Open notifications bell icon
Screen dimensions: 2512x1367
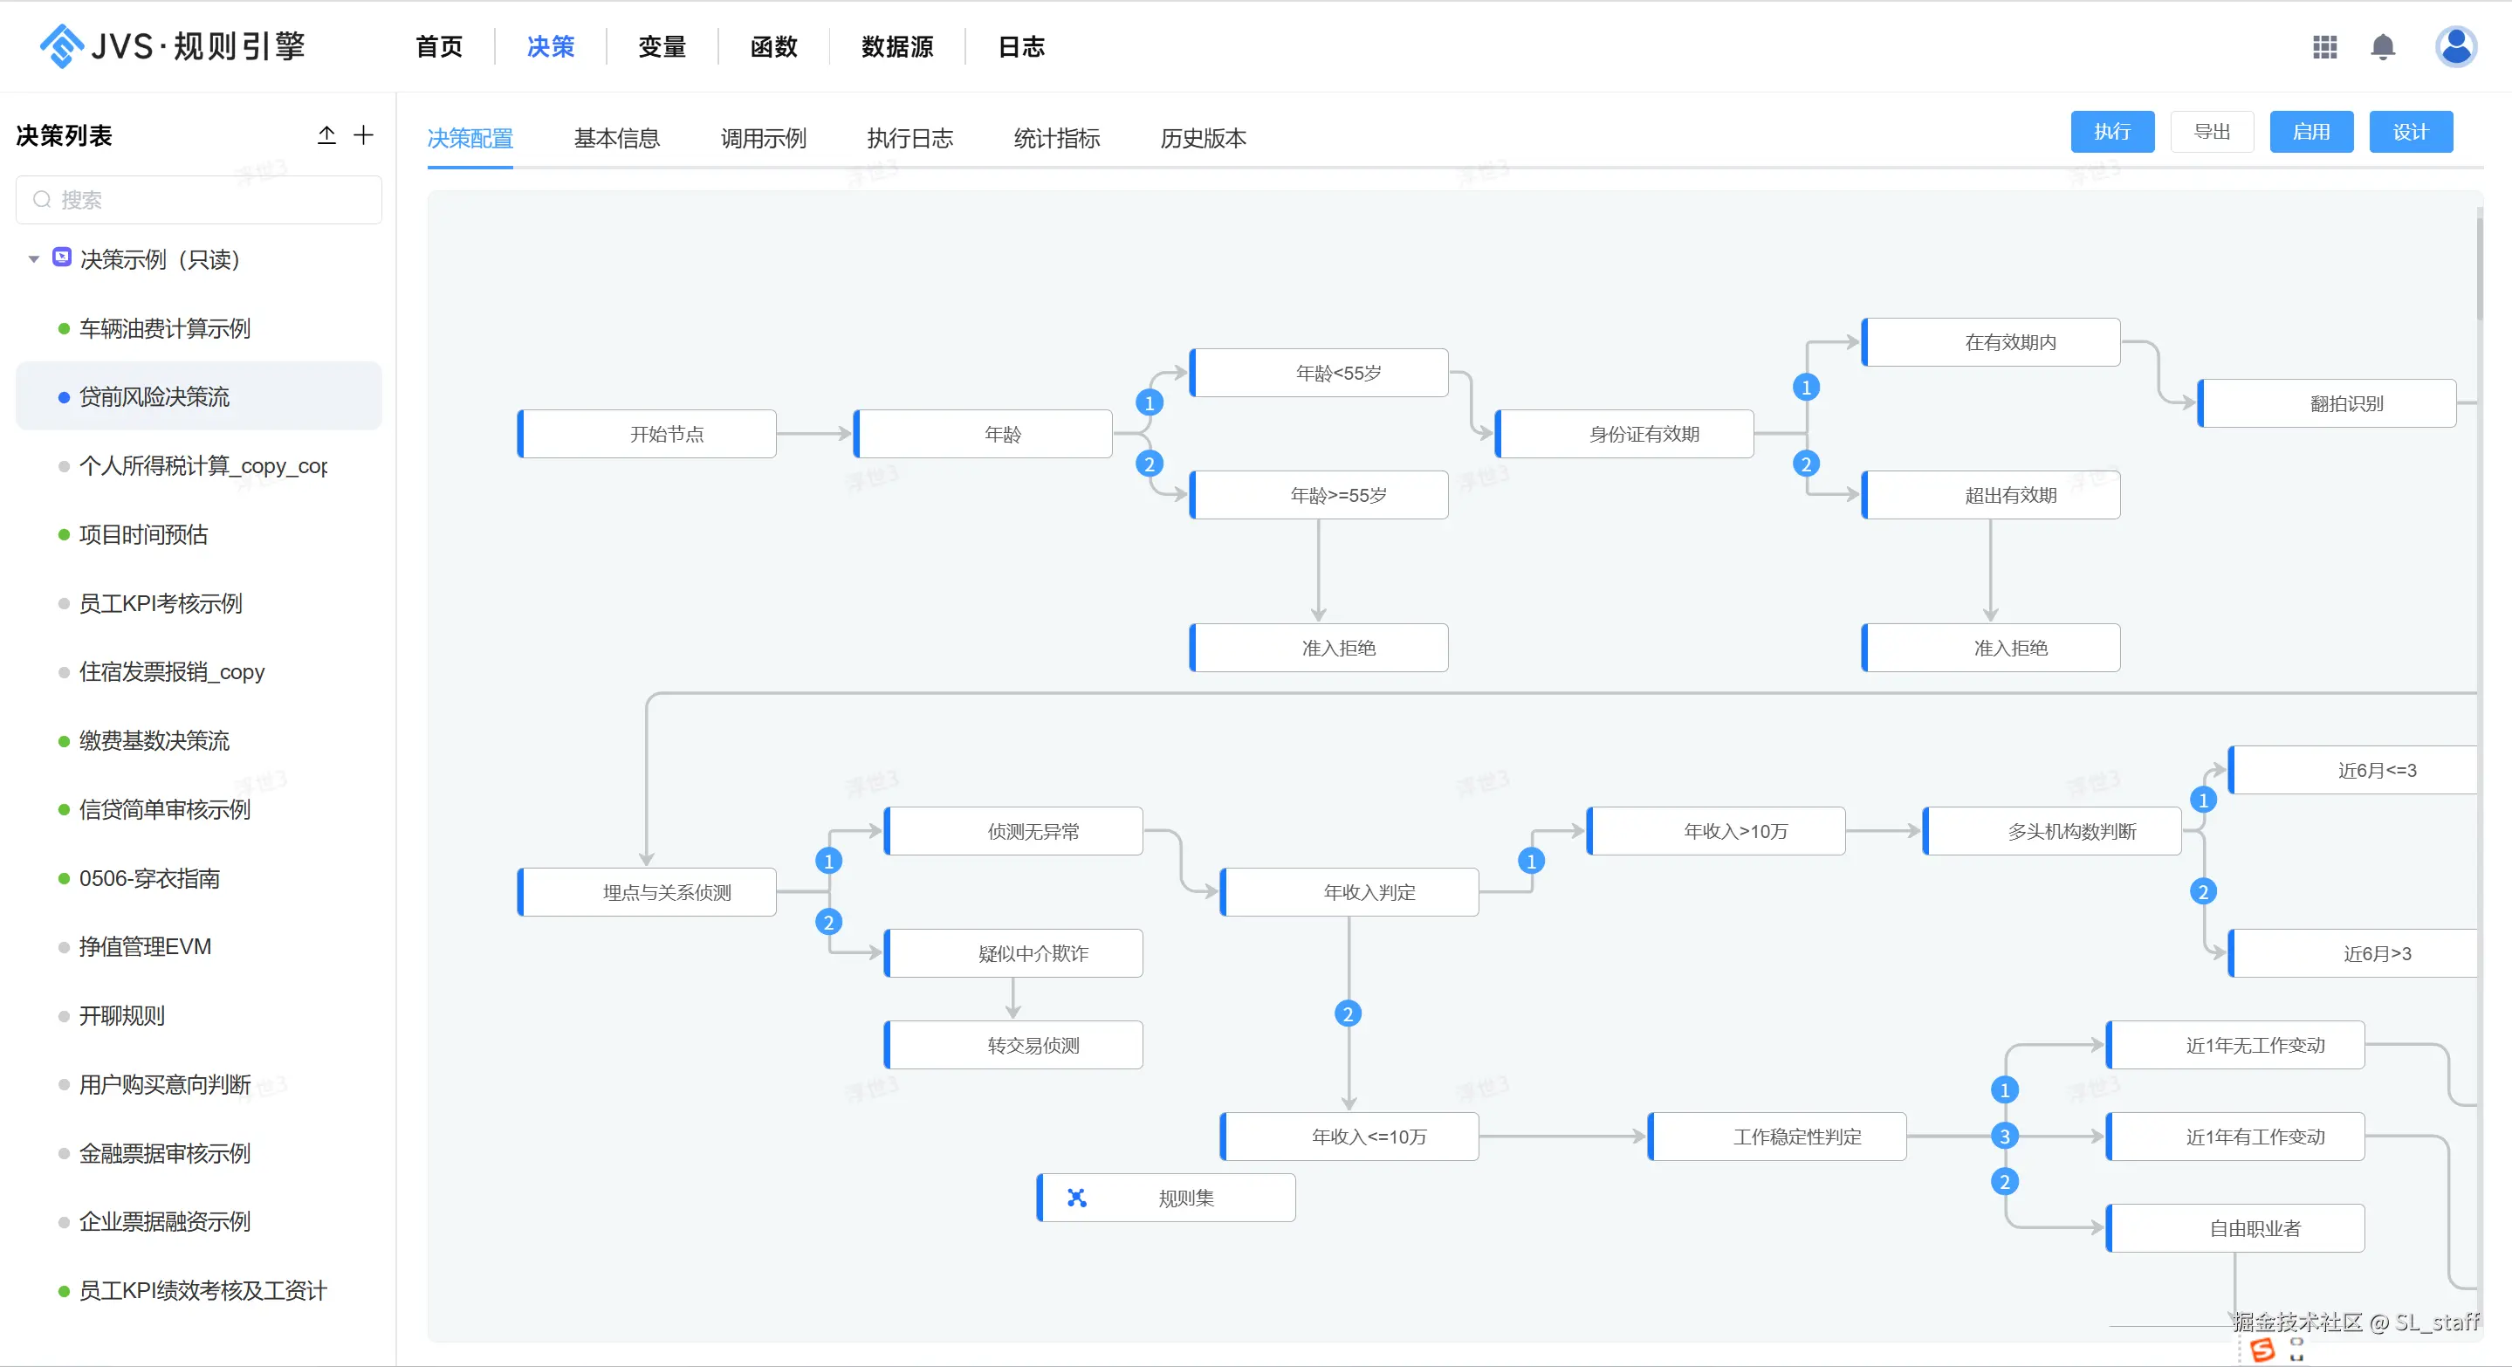2384,47
